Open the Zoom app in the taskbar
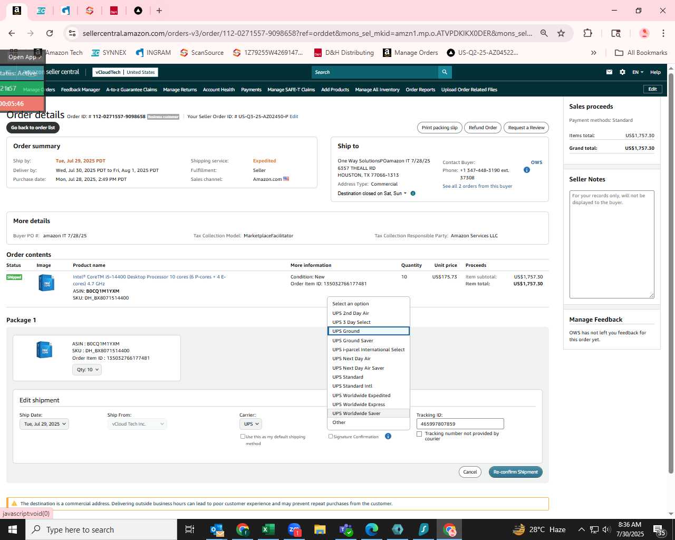Image resolution: width=675 pixels, height=540 pixels. click(x=294, y=529)
